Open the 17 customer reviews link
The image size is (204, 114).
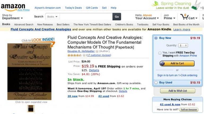(99, 55)
